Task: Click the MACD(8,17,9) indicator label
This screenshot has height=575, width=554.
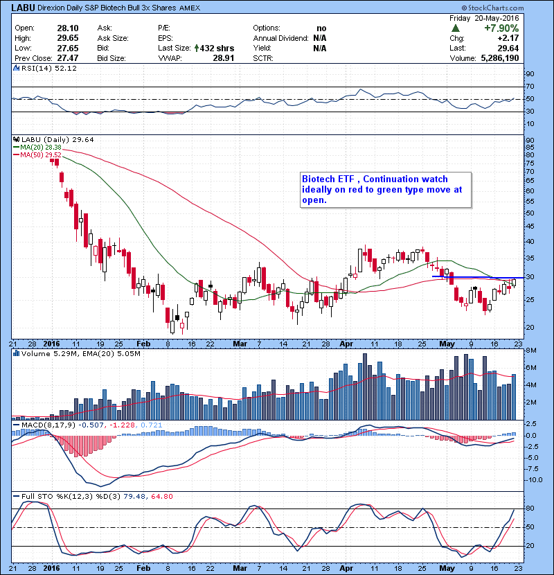Action: click(x=48, y=425)
